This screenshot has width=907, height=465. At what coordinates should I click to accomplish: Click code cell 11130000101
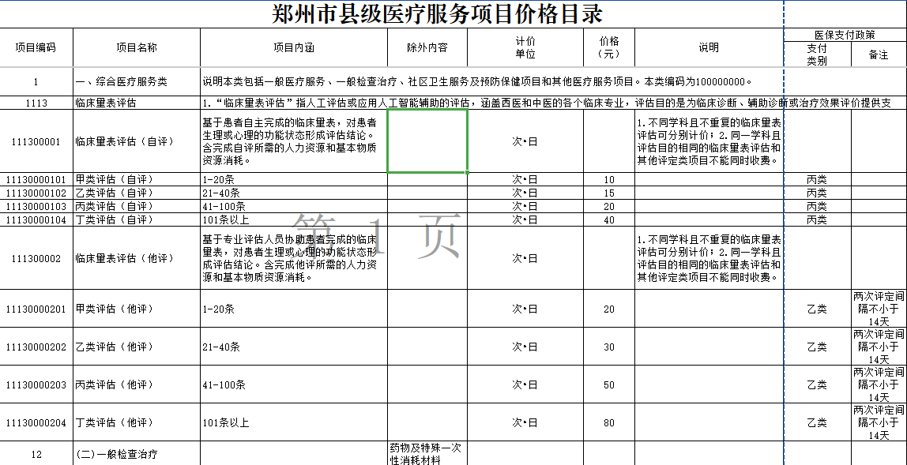[x=36, y=179]
